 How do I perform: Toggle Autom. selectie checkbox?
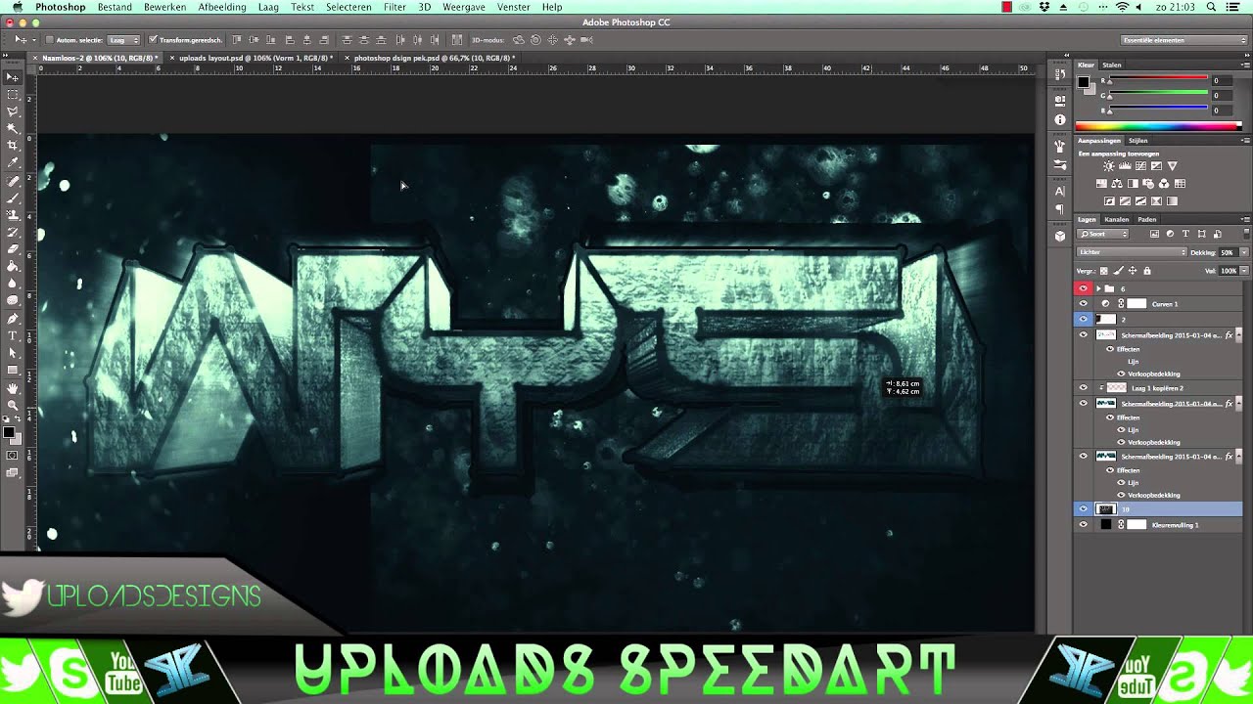[x=49, y=40]
